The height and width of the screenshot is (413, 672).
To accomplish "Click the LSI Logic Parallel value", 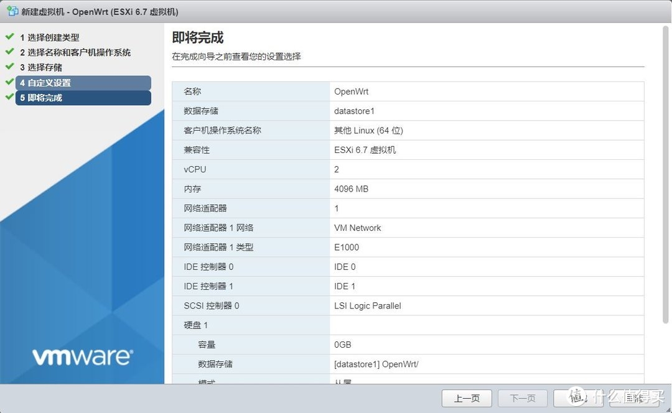I will coord(368,306).
